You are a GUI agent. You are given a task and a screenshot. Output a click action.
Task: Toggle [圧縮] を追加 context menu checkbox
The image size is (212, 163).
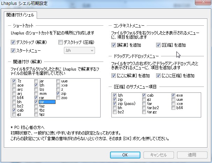(158, 45)
